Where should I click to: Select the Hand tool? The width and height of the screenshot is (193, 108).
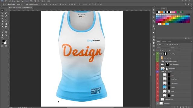point(2,35)
